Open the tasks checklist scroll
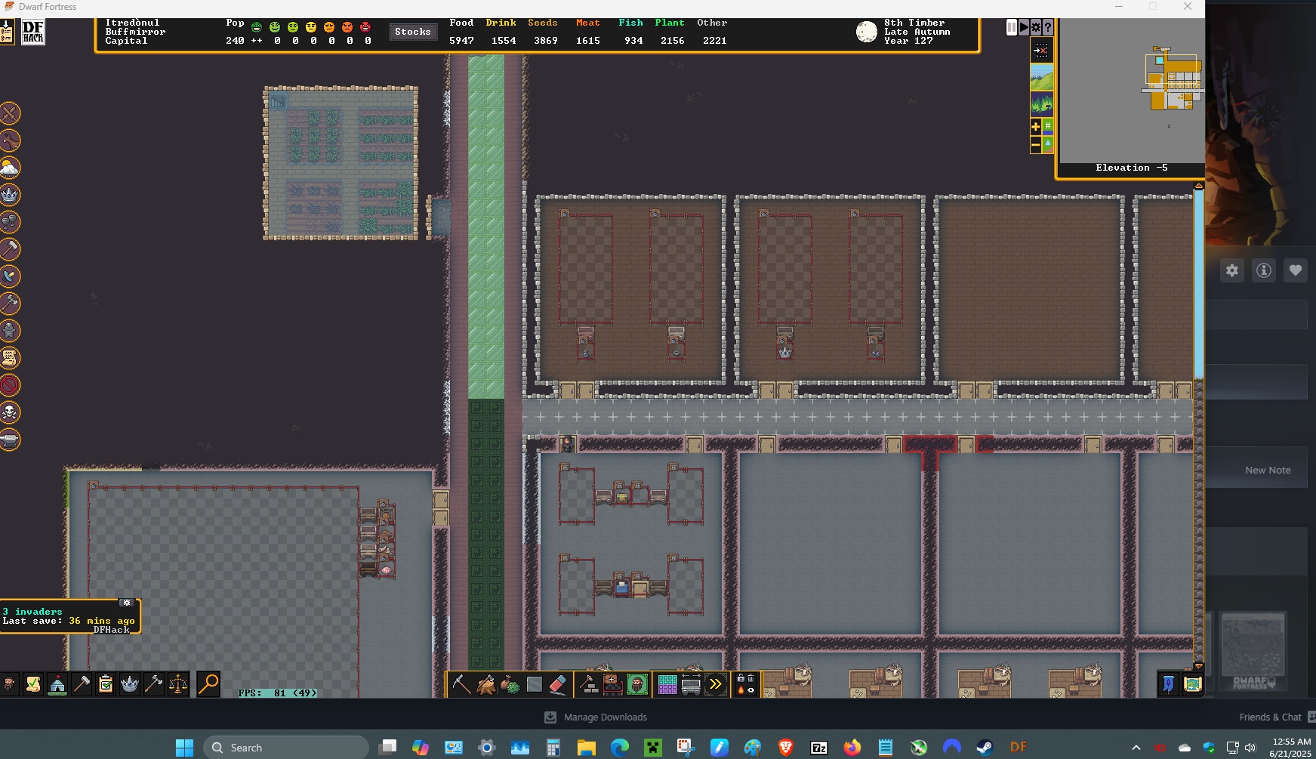 click(x=33, y=684)
